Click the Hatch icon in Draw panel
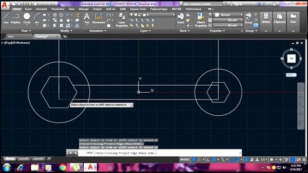 [x=45, y=25]
